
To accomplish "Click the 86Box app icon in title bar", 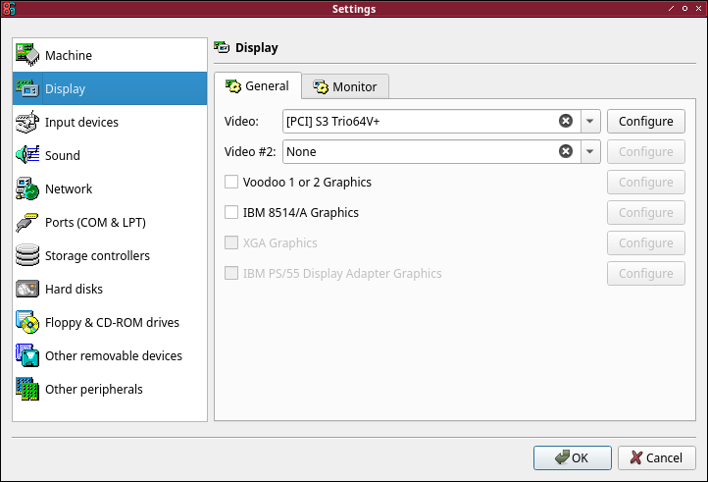I will point(9,9).
